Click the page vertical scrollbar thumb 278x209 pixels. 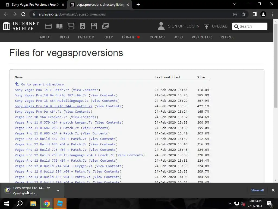click(276, 66)
